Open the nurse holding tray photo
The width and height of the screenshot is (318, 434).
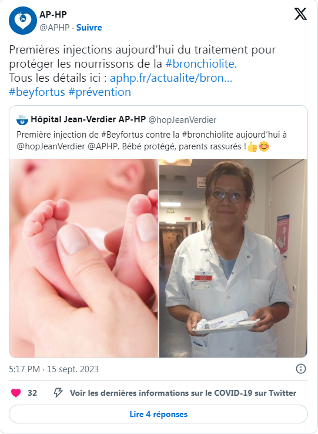coord(233,258)
